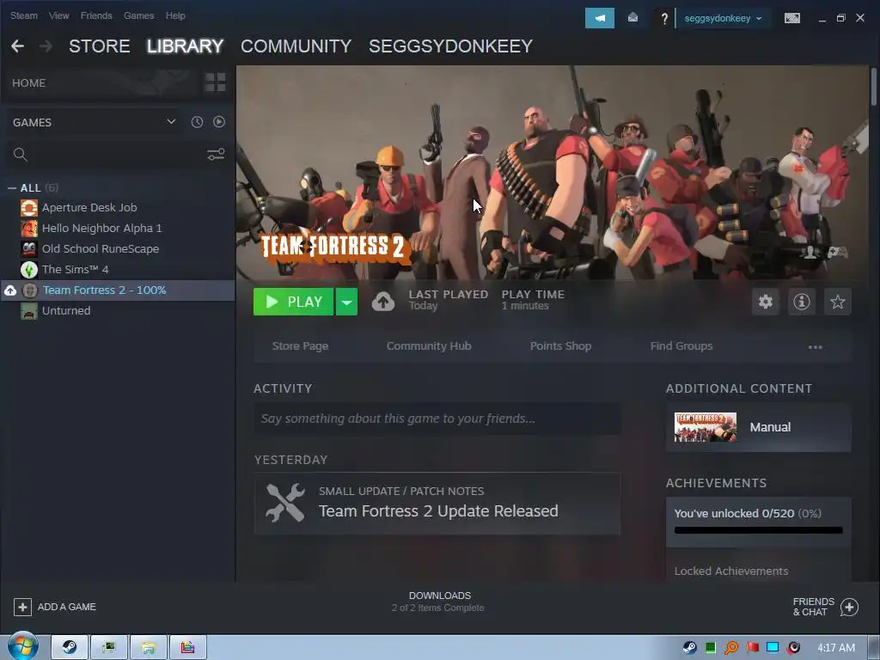Viewport: 880px width, 660px height.
Task: Switch to Big Picture mode icon
Action: (x=791, y=18)
